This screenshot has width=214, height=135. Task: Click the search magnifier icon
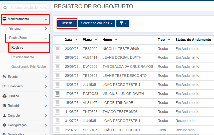pos(5,8)
